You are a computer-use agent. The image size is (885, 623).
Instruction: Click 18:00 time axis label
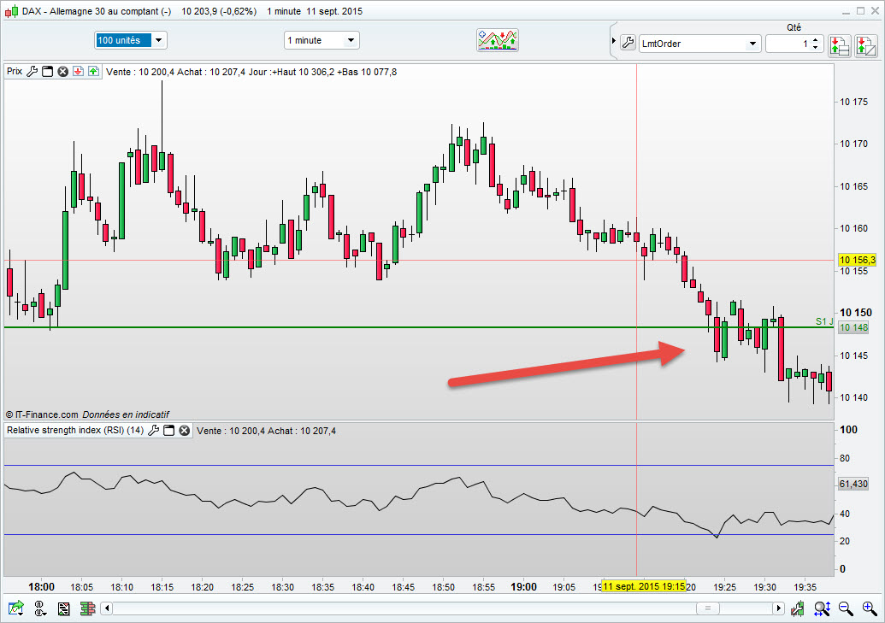pyautogui.click(x=41, y=587)
